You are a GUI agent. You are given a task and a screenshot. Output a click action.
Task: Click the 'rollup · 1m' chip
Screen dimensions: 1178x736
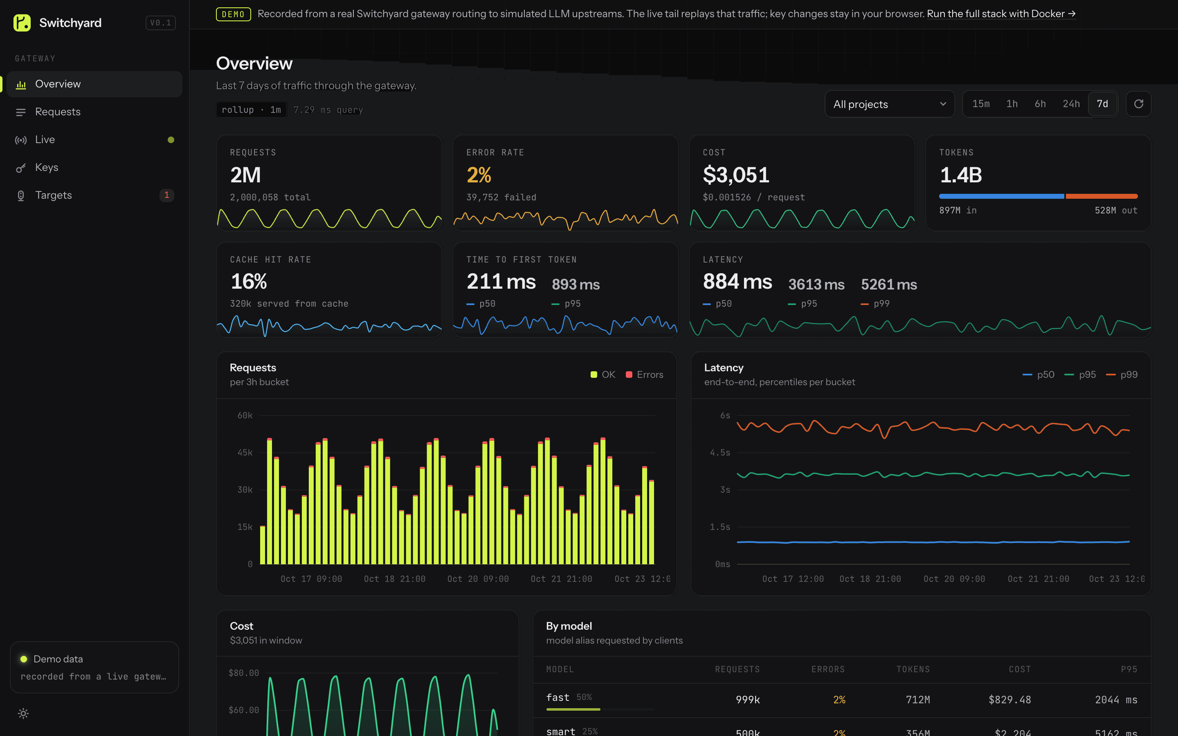251,110
